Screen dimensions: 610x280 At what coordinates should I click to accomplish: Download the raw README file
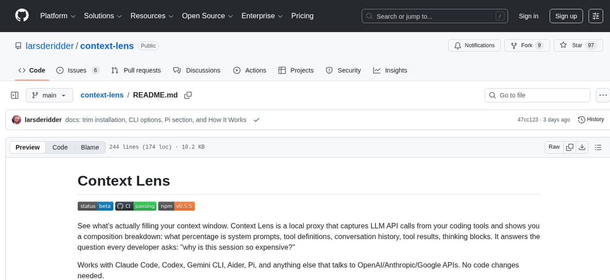[x=582, y=147]
